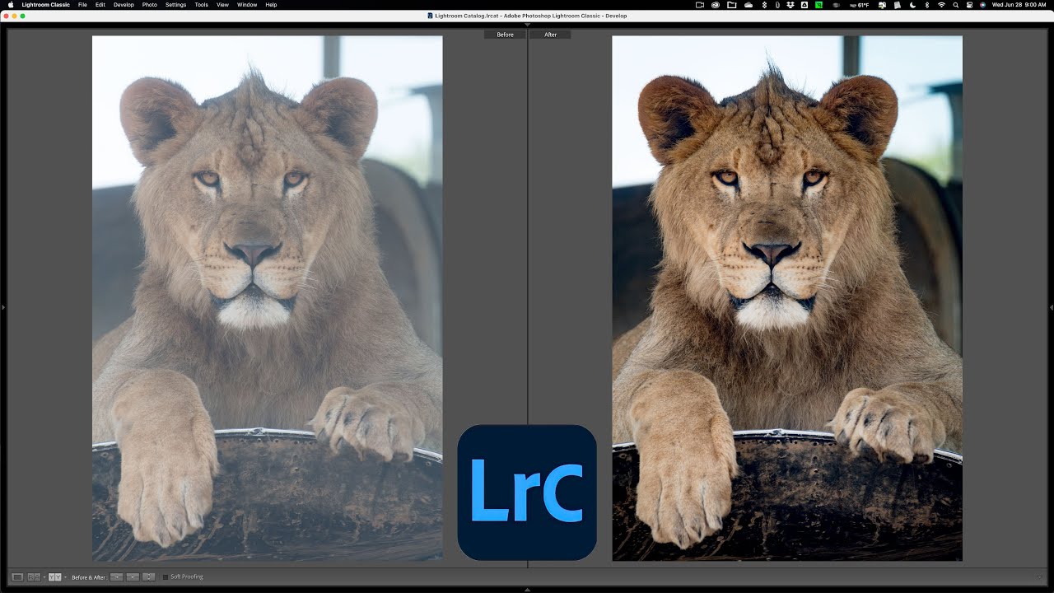Open the Creative Cloud menu bar icon
Viewport: 1054px width, 593px height.
coord(716,5)
